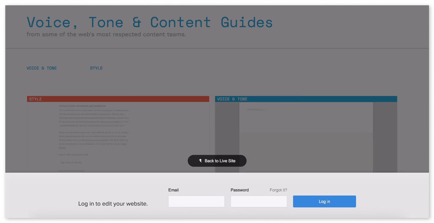Click the Back to Live Site button
The height and width of the screenshot is (223, 434).
coord(217,161)
